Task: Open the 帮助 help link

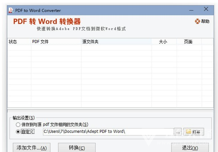Action: (x=202, y=21)
